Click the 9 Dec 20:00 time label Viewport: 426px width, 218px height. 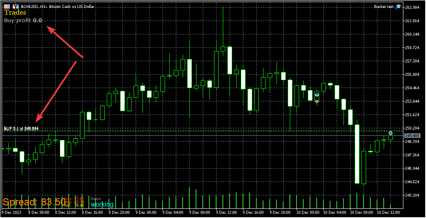280,212
